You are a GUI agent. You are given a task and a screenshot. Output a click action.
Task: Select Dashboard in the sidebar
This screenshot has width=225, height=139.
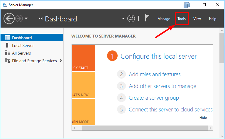32,38
